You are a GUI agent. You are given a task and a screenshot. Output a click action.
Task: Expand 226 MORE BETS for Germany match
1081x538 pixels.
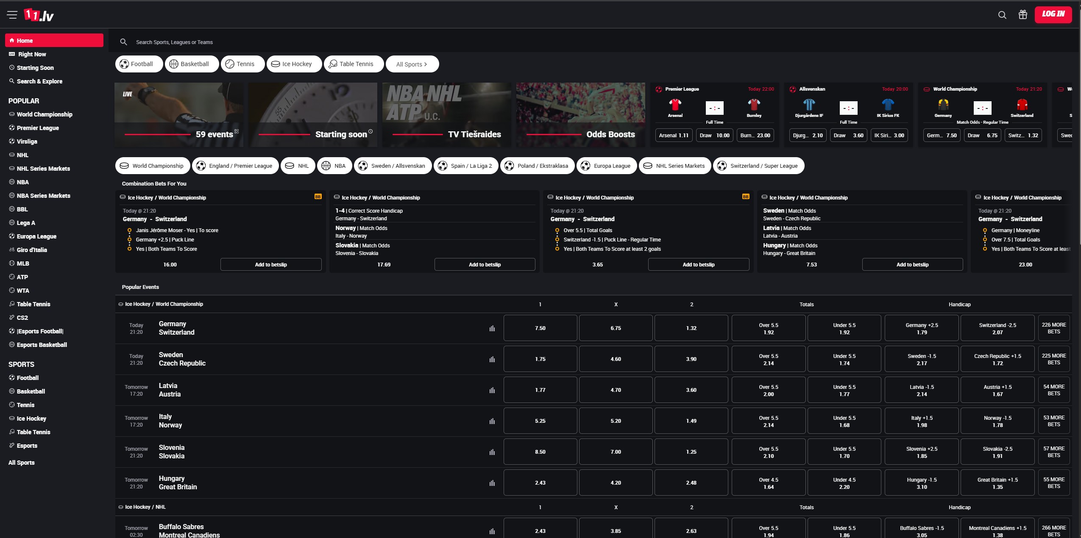(1053, 328)
